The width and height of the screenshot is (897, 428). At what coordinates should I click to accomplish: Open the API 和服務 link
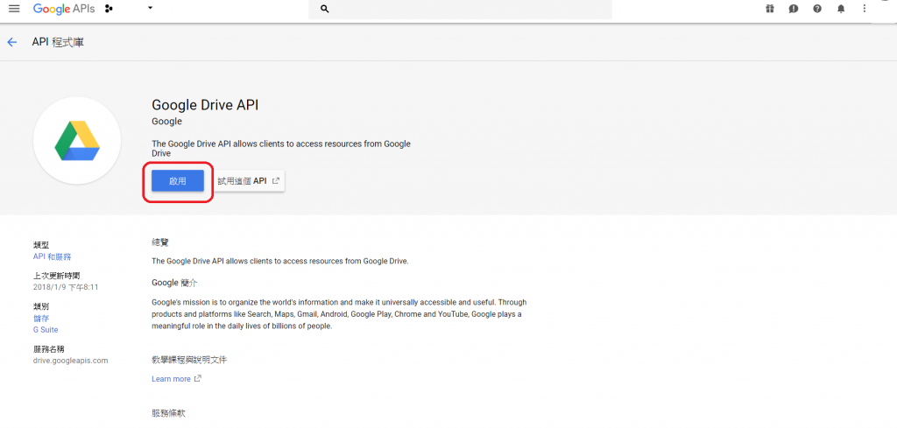pos(53,256)
